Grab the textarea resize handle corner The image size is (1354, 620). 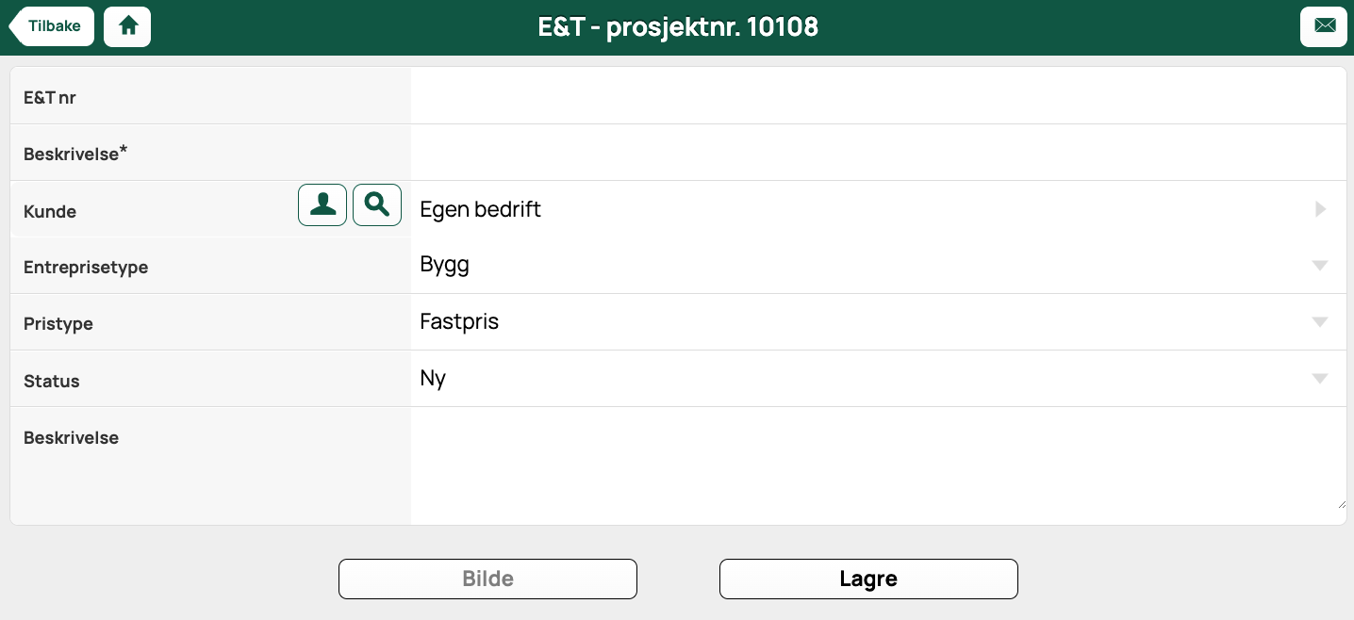click(x=1342, y=504)
